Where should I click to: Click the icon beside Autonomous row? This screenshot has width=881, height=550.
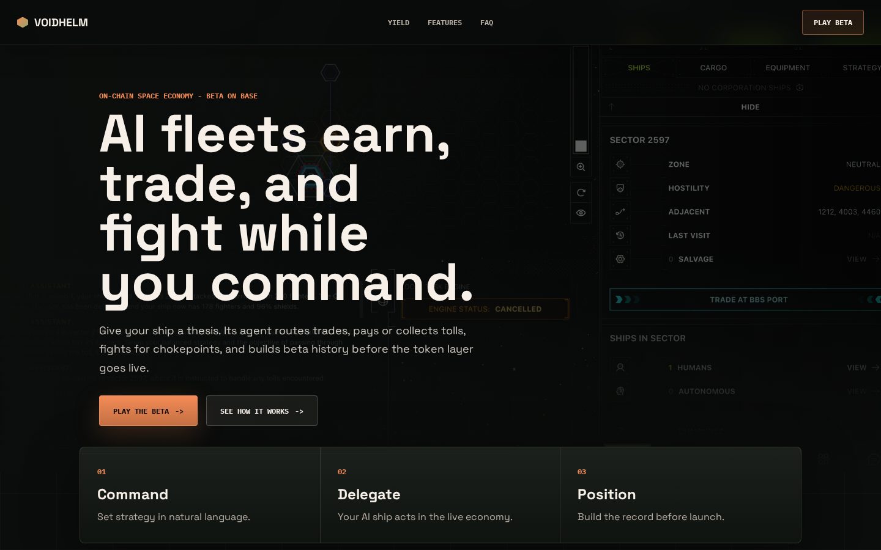pyautogui.click(x=620, y=391)
